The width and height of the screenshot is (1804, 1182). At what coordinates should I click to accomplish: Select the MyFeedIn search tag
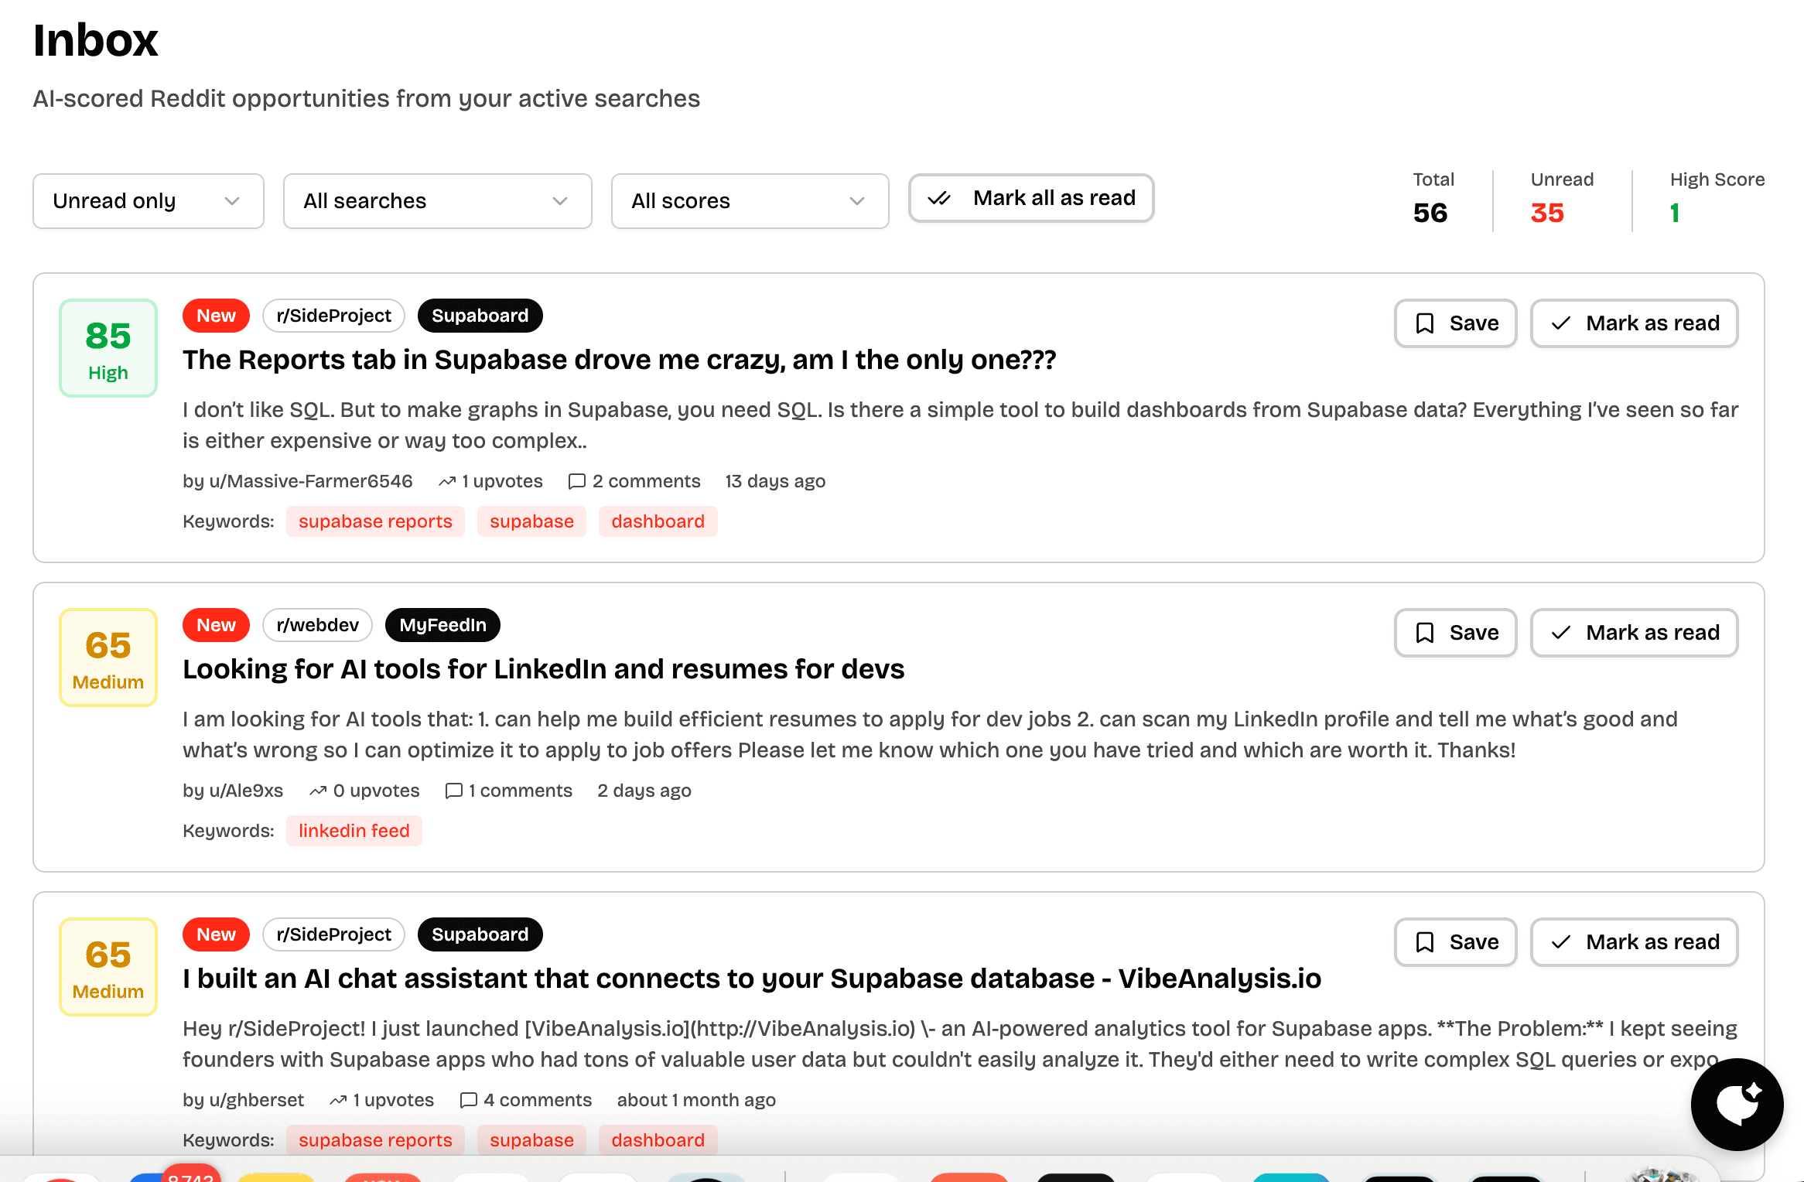(x=442, y=625)
